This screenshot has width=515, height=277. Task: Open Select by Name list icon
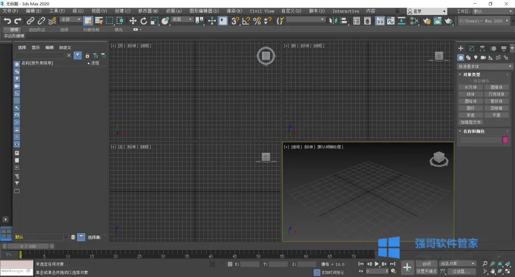[99, 21]
